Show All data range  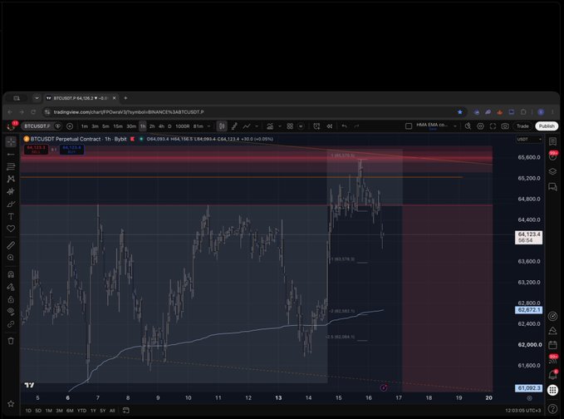pyautogui.click(x=112, y=411)
